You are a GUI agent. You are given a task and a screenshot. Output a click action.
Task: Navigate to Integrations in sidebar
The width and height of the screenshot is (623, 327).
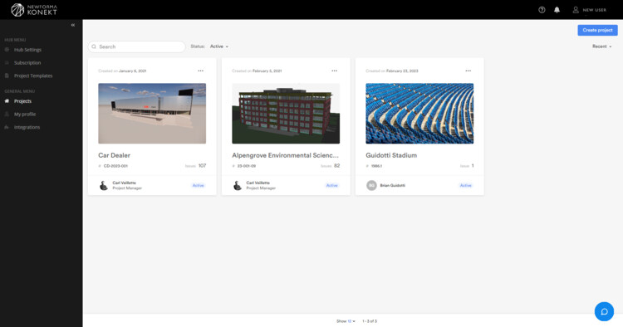27,127
